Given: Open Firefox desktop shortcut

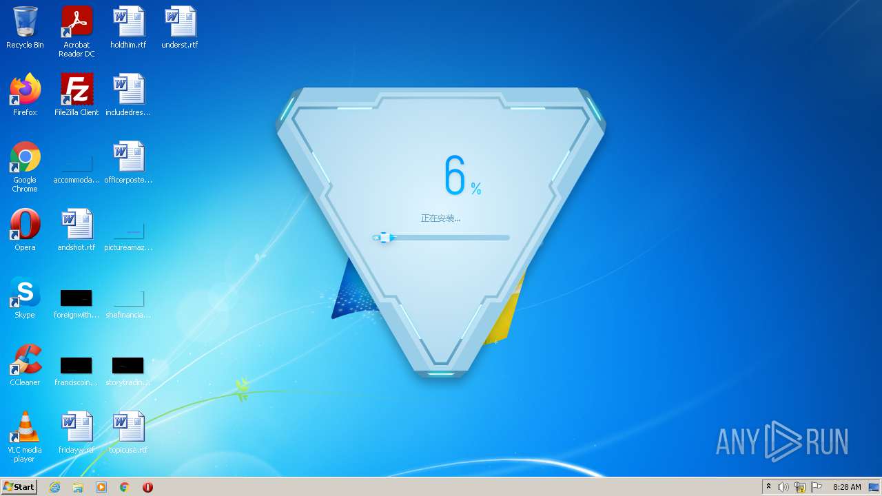Looking at the screenshot, I should [x=25, y=95].
